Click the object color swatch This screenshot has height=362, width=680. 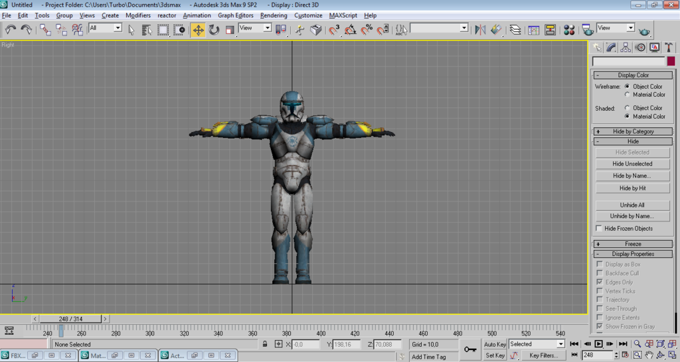point(671,61)
